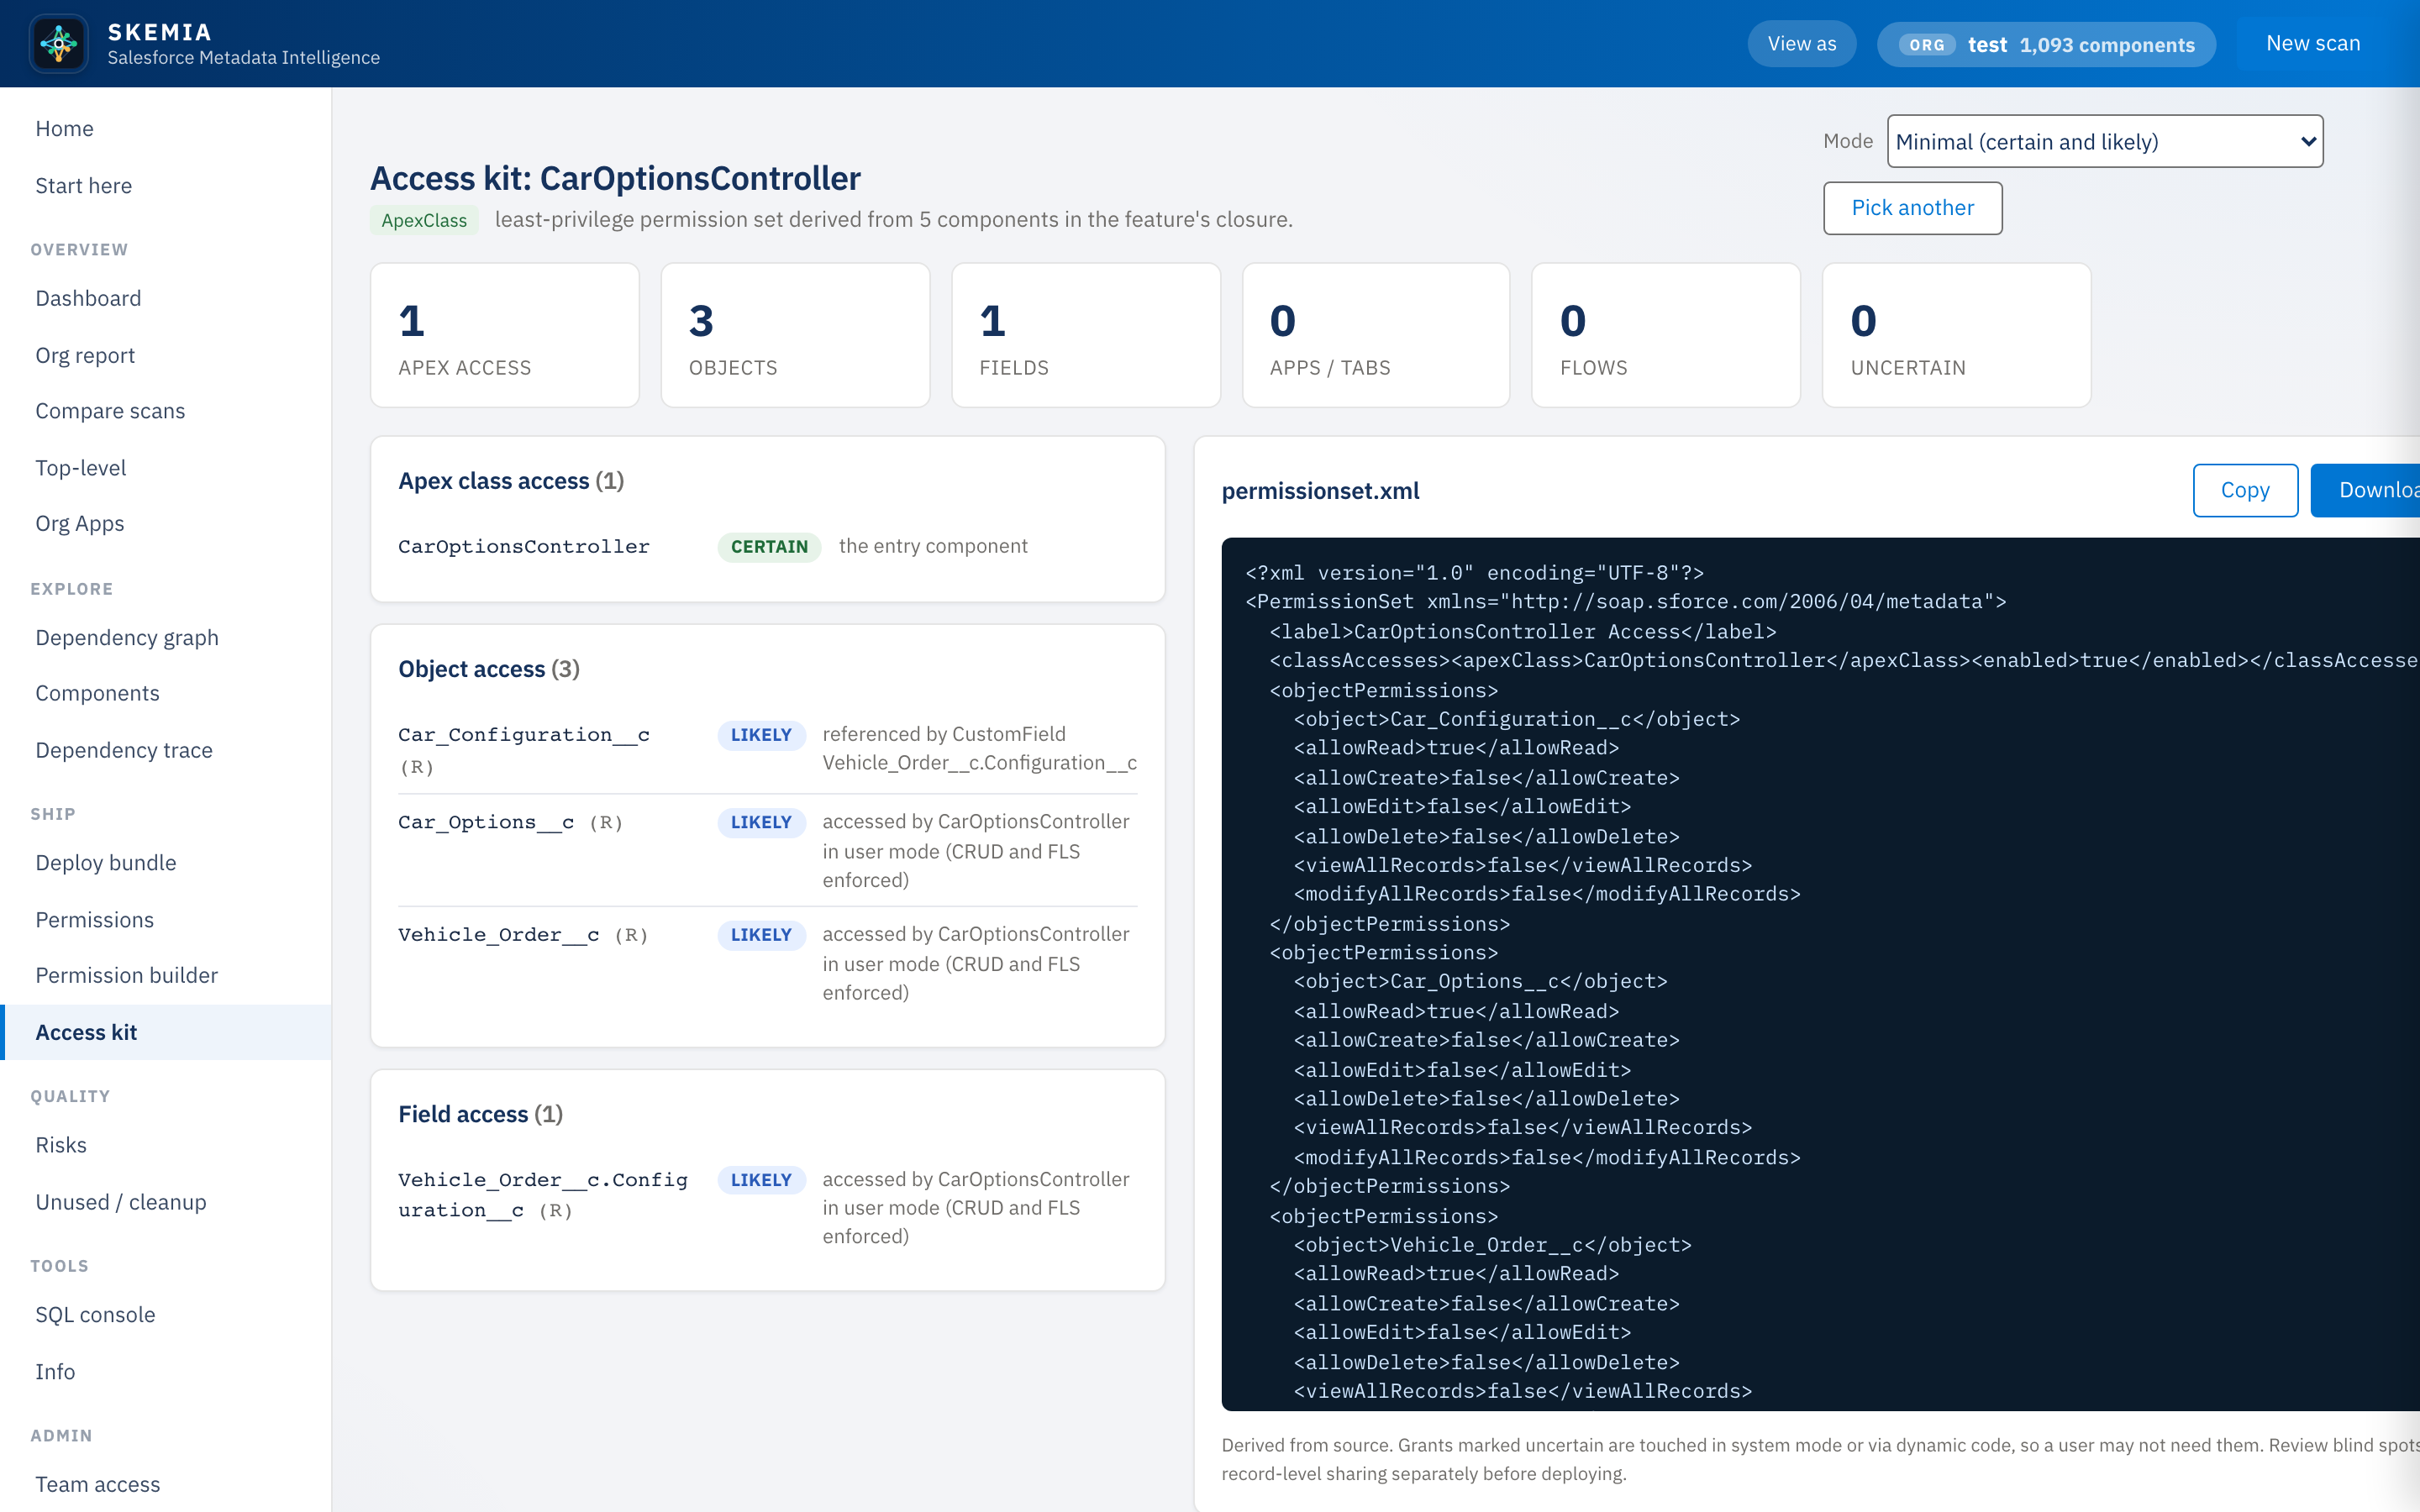The width and height of the screenshot is (2420, 1512).
Task: Click the APPS / TABS card
Action: coord(1376,335)
